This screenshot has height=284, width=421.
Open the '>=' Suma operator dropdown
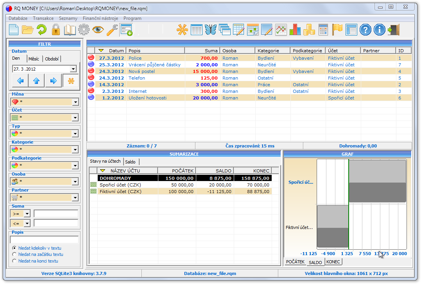[27, 213]
